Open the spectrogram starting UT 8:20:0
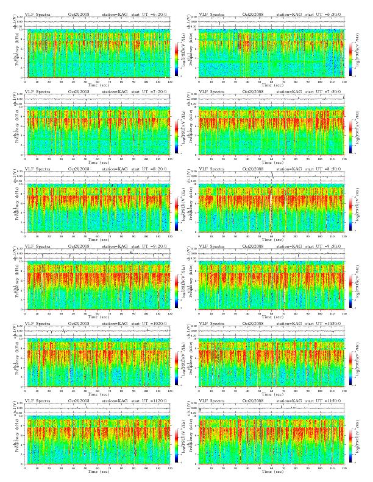This screenshot has height=482, width=373. point(98,208)
